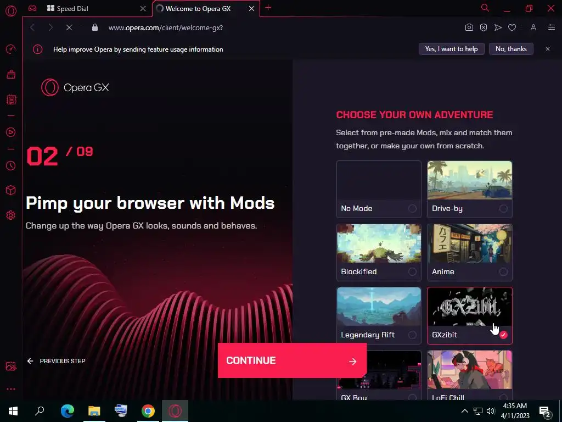Screen dimensions: 562x422
Task: Open sidebar three-dots setup menu
Action: (x=11, y=389)
